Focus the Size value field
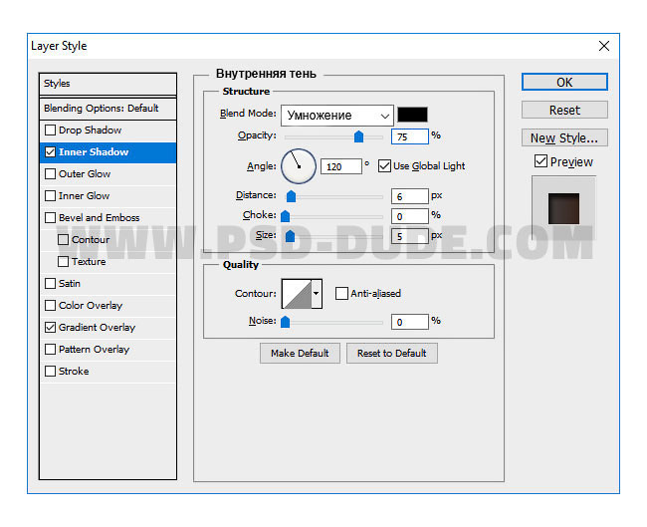The height and width of the screenshot is (527, 647). [410, 236]
